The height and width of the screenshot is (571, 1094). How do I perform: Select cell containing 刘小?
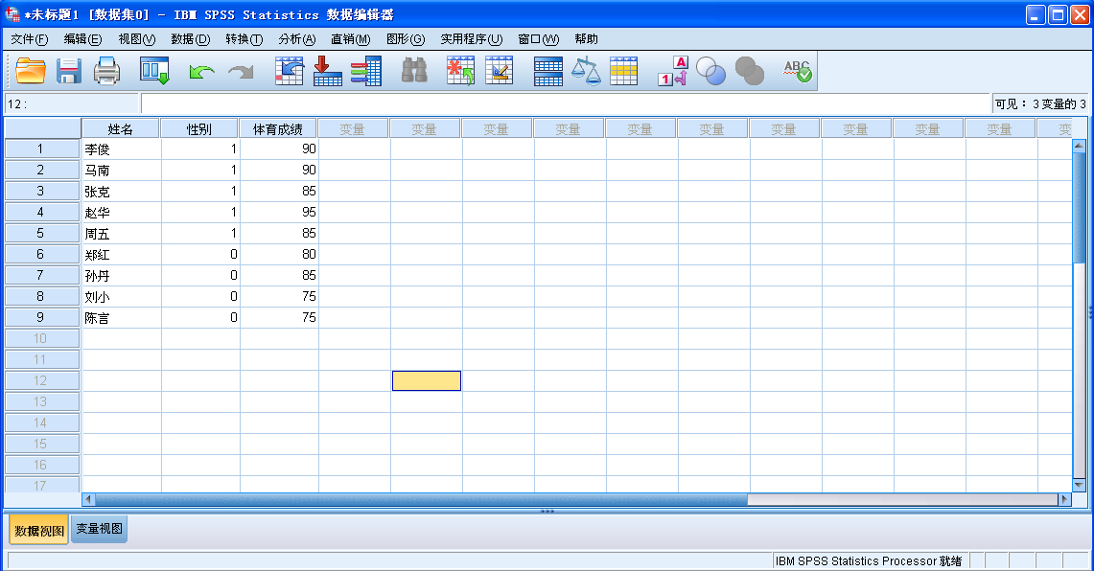(122, 296)
